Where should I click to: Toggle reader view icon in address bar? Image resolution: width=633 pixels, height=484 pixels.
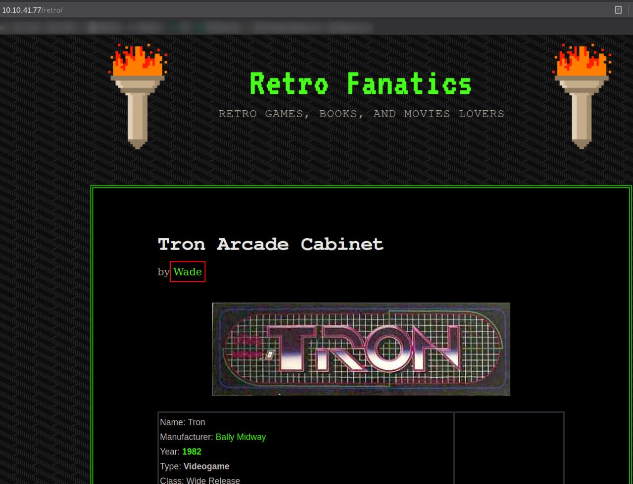618,10
